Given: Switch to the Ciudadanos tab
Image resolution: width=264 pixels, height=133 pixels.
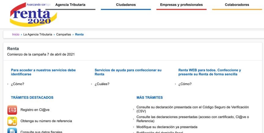Looking at the screenshot, I should pyautogui.click(x=126, y=5).
